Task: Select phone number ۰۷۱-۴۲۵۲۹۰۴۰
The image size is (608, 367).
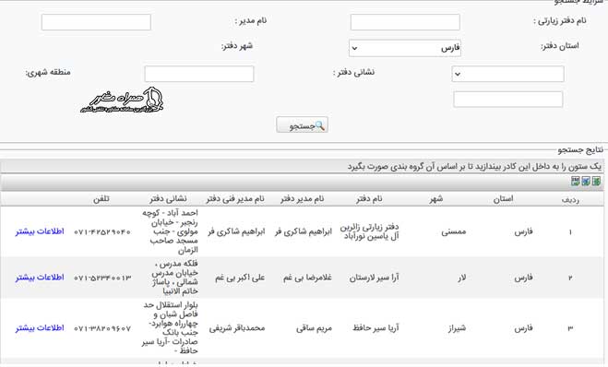Action: tap(102, 231)
